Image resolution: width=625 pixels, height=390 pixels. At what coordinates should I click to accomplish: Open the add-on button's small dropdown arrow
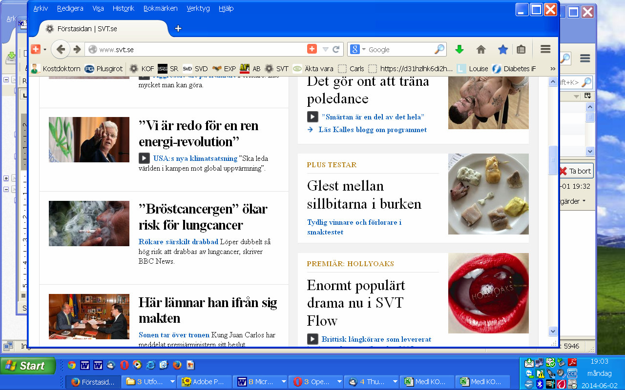[x=45, y=49]
